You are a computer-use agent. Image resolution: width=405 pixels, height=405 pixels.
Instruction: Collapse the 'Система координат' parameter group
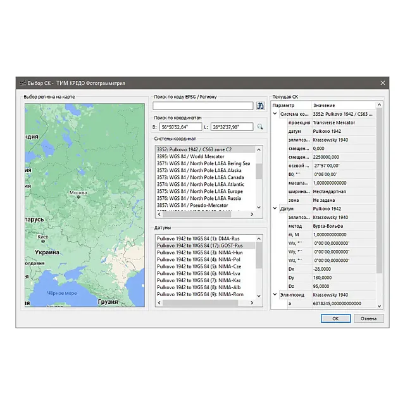[x=275, y=114]
